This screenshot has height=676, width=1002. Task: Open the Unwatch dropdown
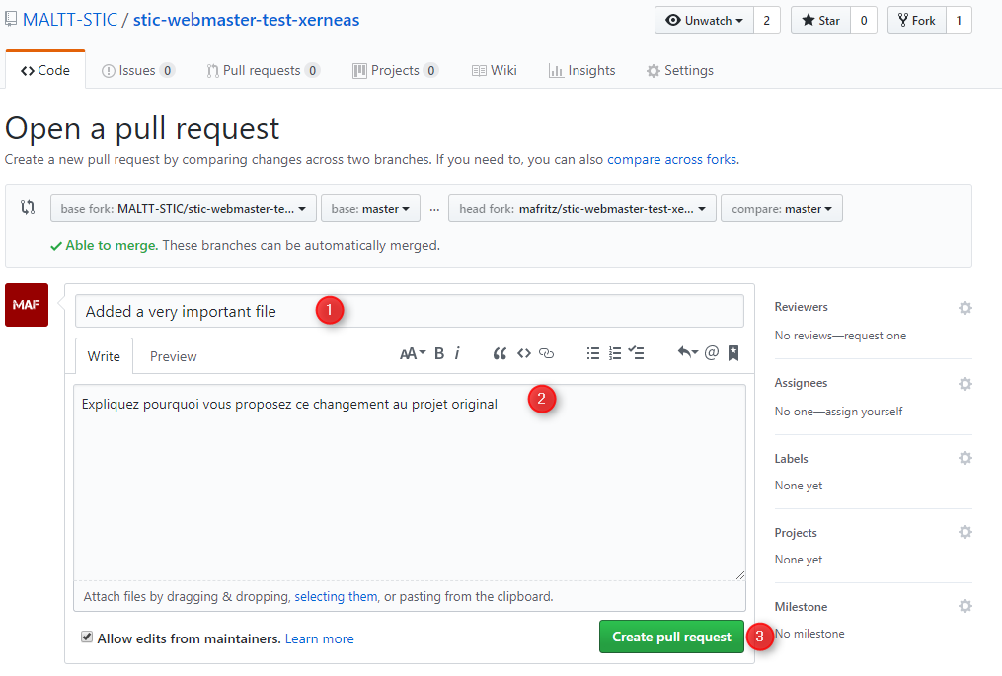[x=704, y=20]
